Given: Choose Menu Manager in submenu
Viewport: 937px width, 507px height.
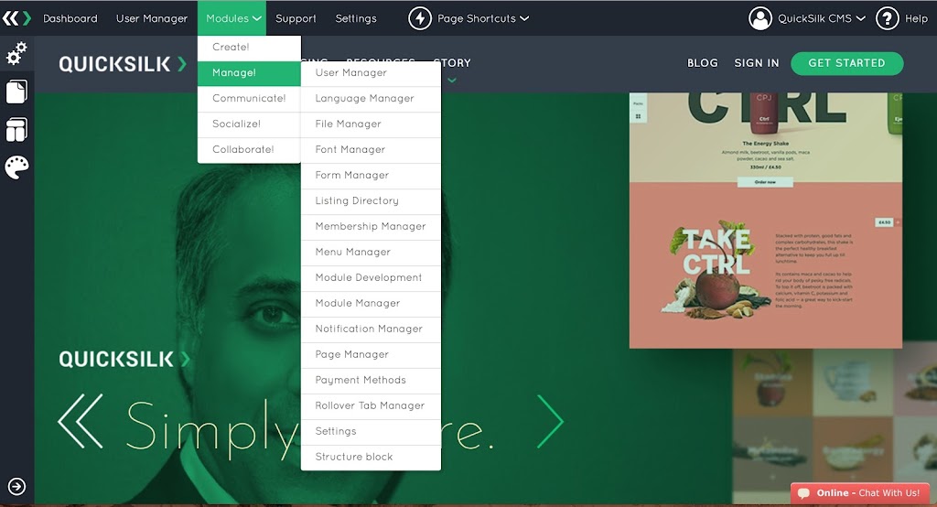Looking at the screenshot, I should coord(371,253).
